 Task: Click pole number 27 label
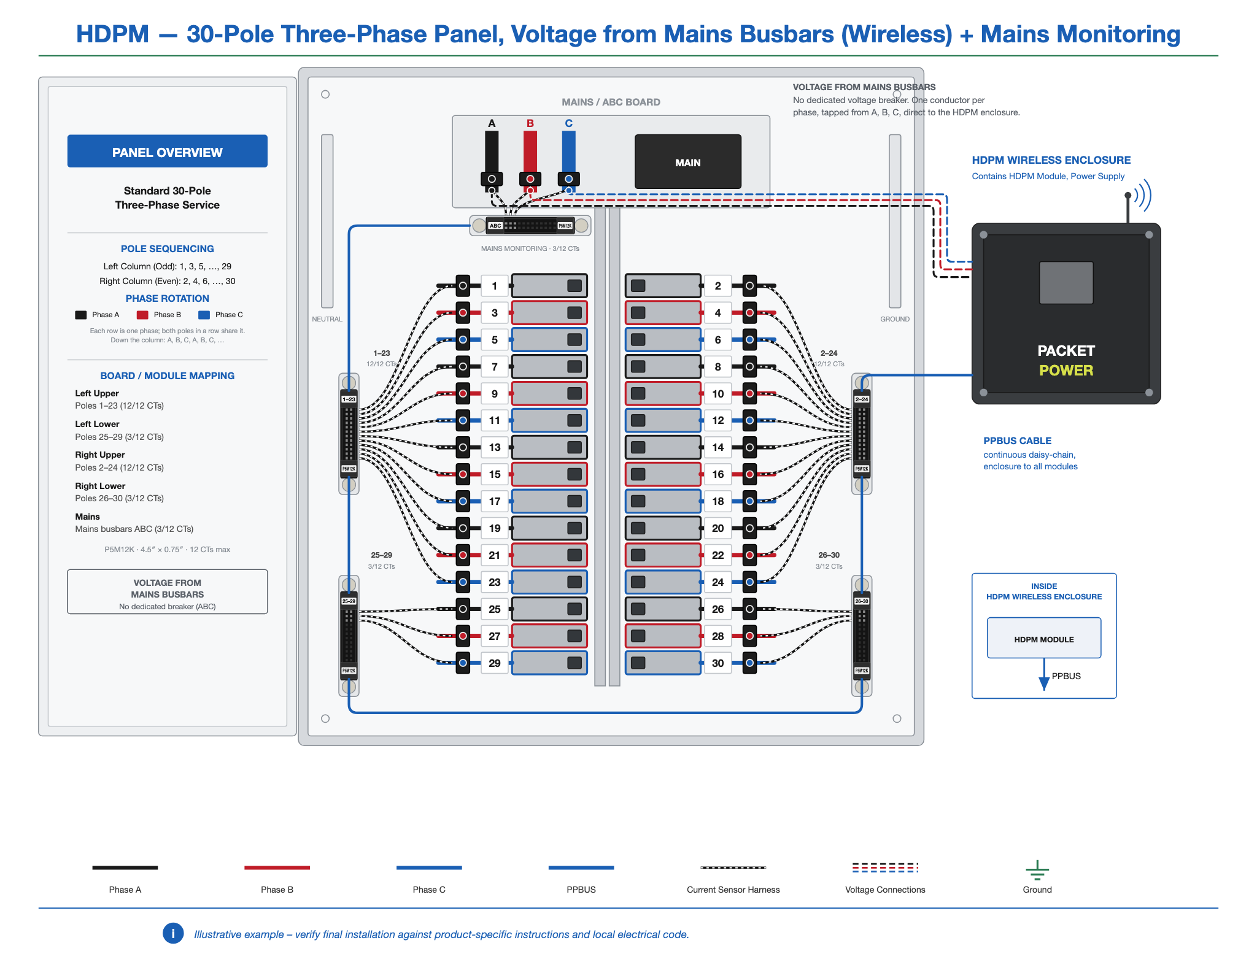click(495, 636)
